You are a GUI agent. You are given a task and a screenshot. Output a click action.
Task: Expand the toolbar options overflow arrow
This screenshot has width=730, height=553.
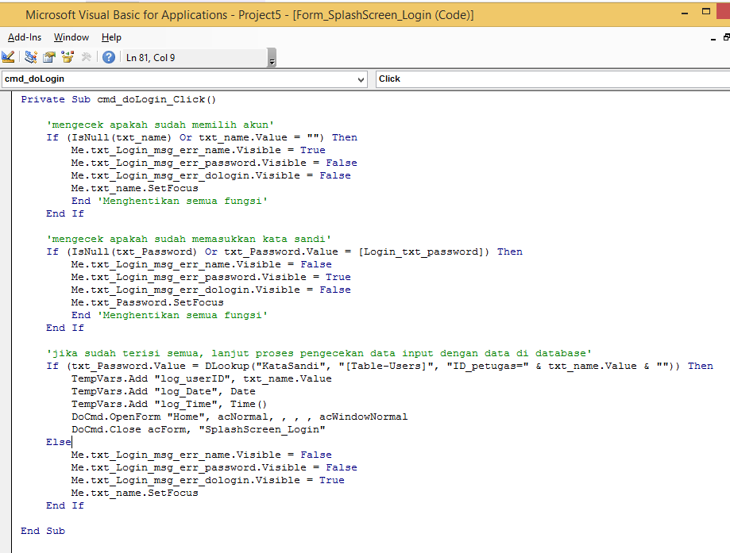[x=270, y=60]
